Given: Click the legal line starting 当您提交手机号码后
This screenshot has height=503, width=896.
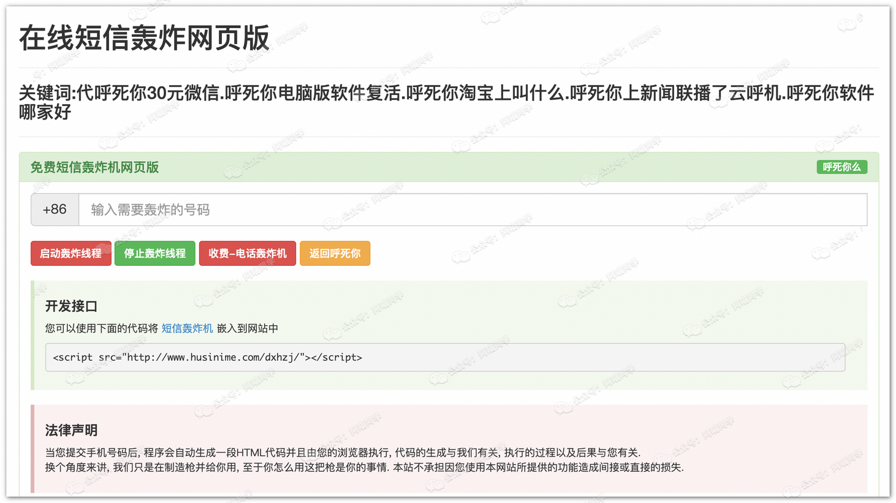Looking at the screenshot, I should 342,453.
